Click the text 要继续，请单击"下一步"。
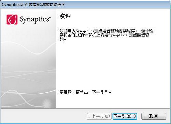 click(85, 92)
